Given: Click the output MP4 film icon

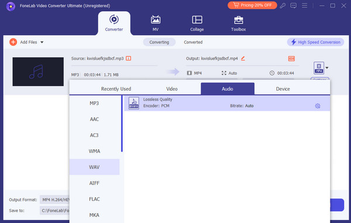Looking at the screenshot, I should click(190, 73).
